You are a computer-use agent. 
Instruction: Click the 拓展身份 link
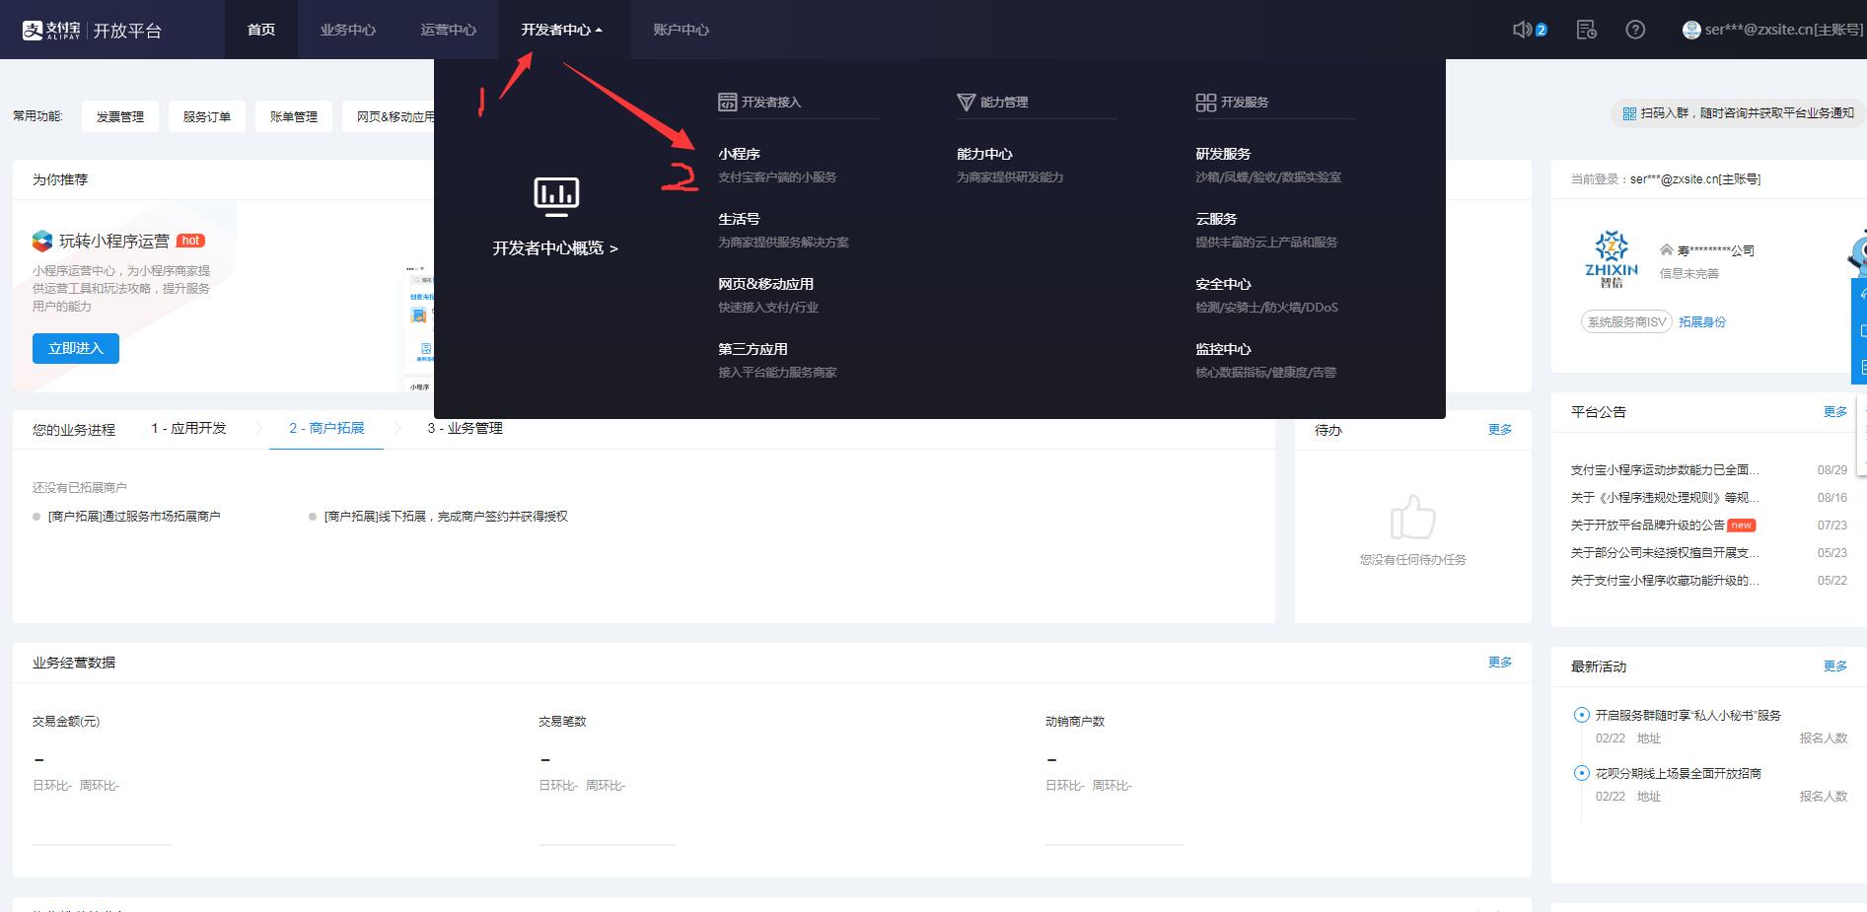click(x=1702, y=321)
